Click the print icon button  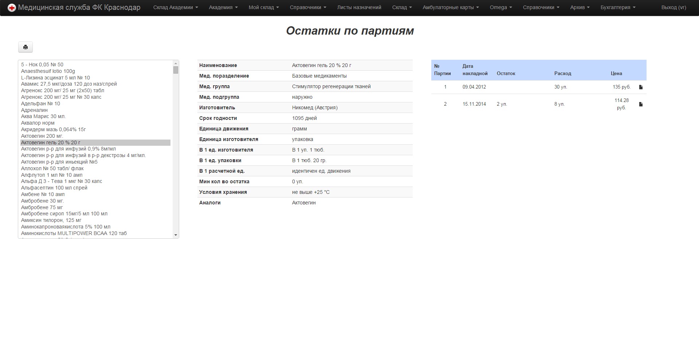(25, 47)
